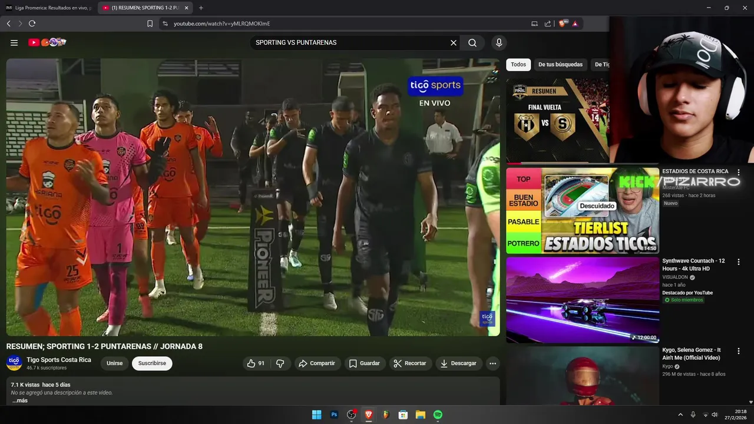Join channel with Unirse button
The width and height of the screenshot is (754, 424).
pos(114,363)
